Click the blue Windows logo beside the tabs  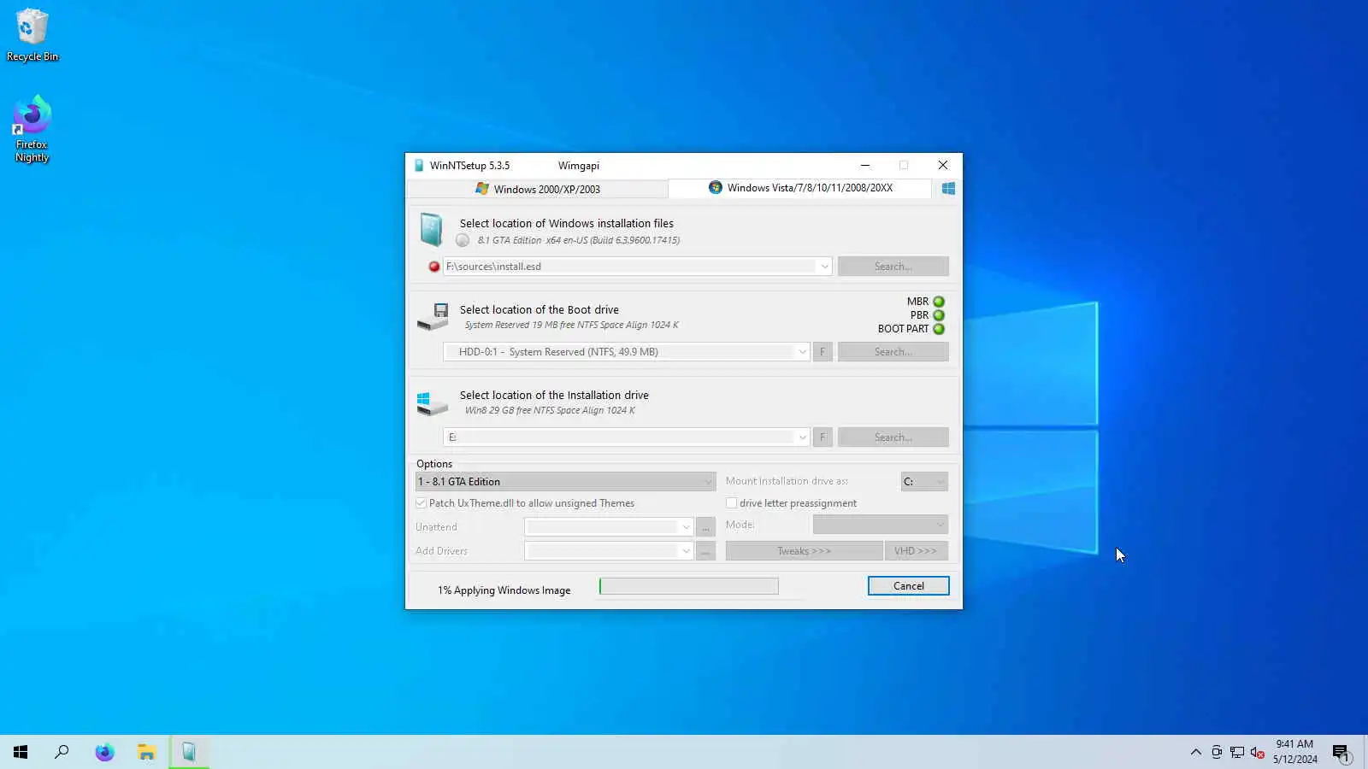click(948, 189)
